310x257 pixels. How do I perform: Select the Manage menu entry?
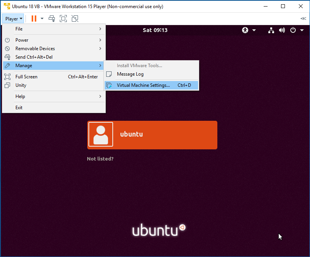pyautogui.click(x=54, y=66)
